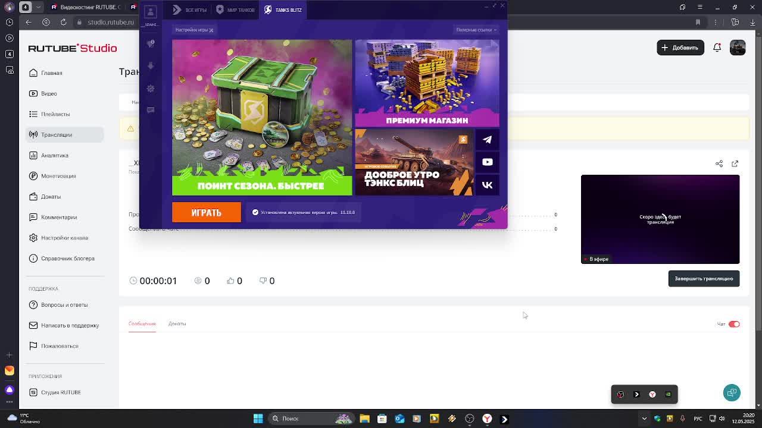Open launcher settings gear icon

pyautogui.click(x=151, y=89)
